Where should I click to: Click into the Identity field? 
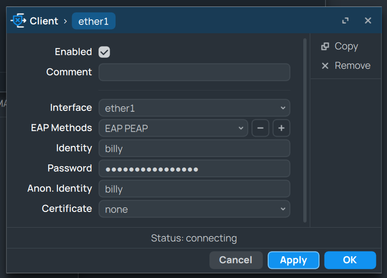[x=194, y=149]
